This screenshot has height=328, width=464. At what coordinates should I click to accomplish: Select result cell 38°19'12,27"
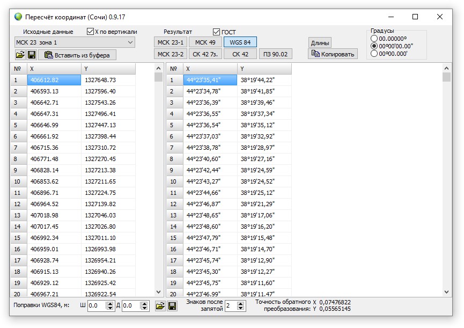click(264, 272)
